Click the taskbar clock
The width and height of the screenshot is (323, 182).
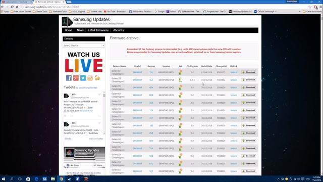[316, 179]
